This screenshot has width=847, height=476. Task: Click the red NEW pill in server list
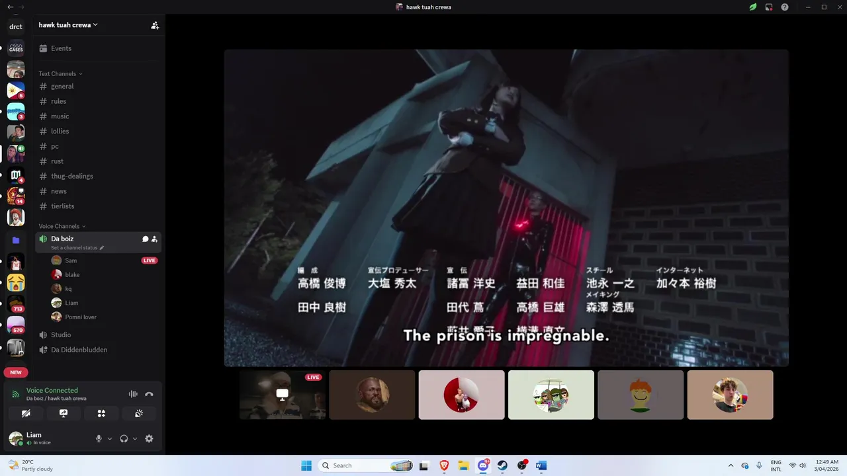[x=16, y=372]
